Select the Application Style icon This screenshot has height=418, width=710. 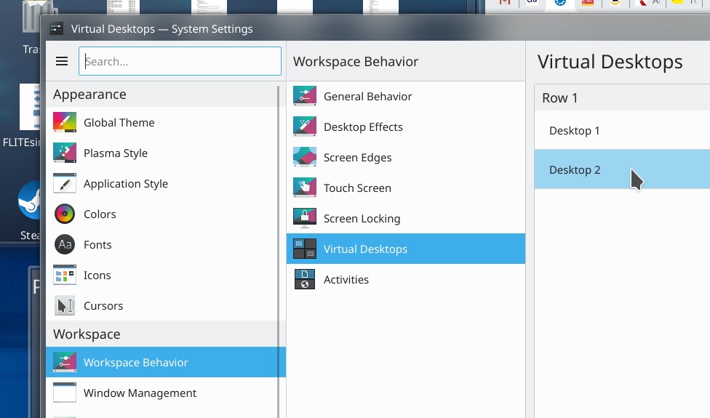(x=65, y=183)
